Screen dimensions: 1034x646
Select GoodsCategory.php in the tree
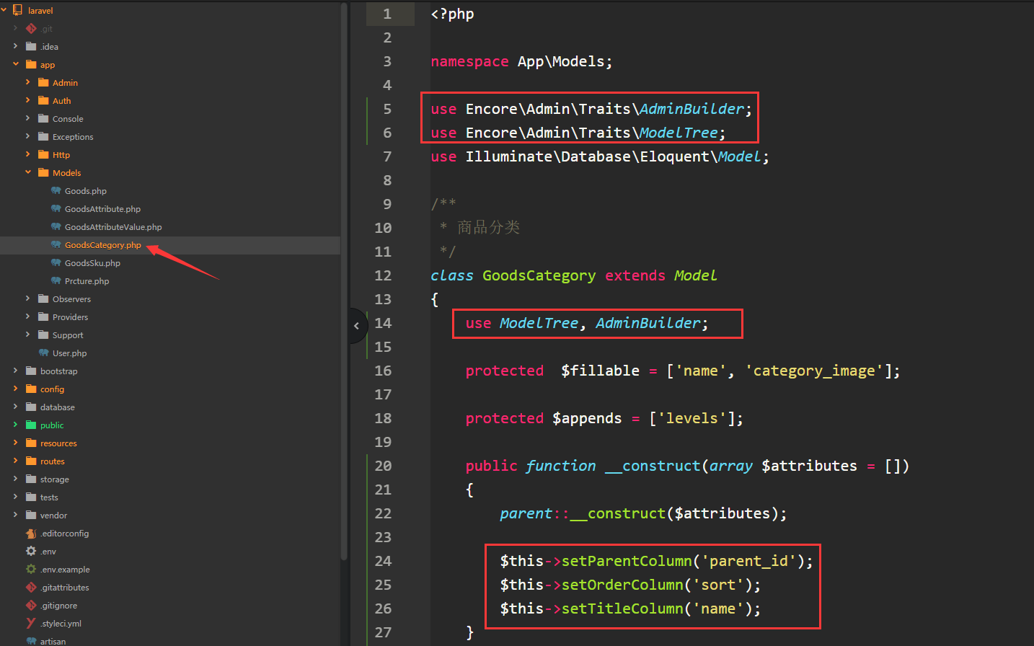[103, 245]
